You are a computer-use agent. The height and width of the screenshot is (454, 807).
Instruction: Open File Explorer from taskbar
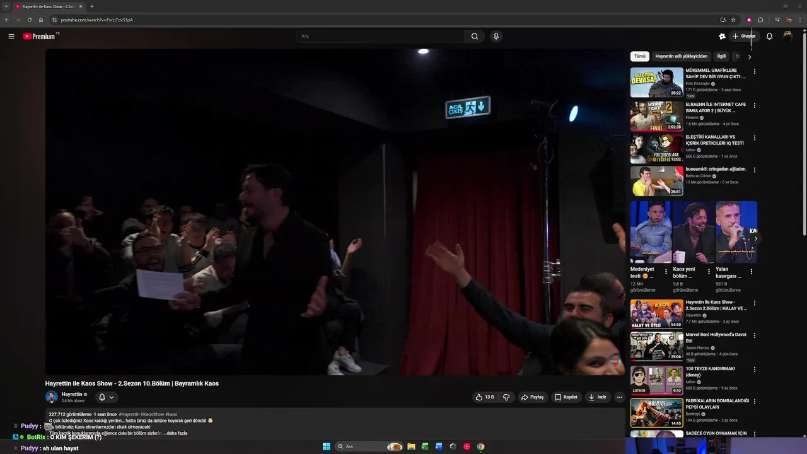click(411, 446)
